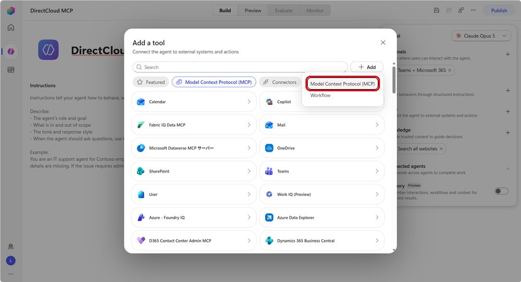
Task: Click the Fabric IQ Data MCP icon
Action: point(141,125)
